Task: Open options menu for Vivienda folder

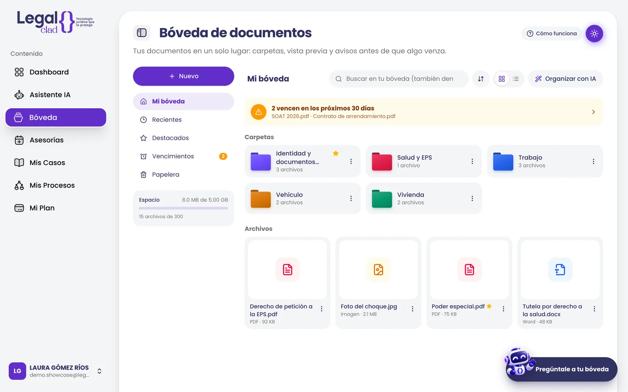Action: coord(472,199)
